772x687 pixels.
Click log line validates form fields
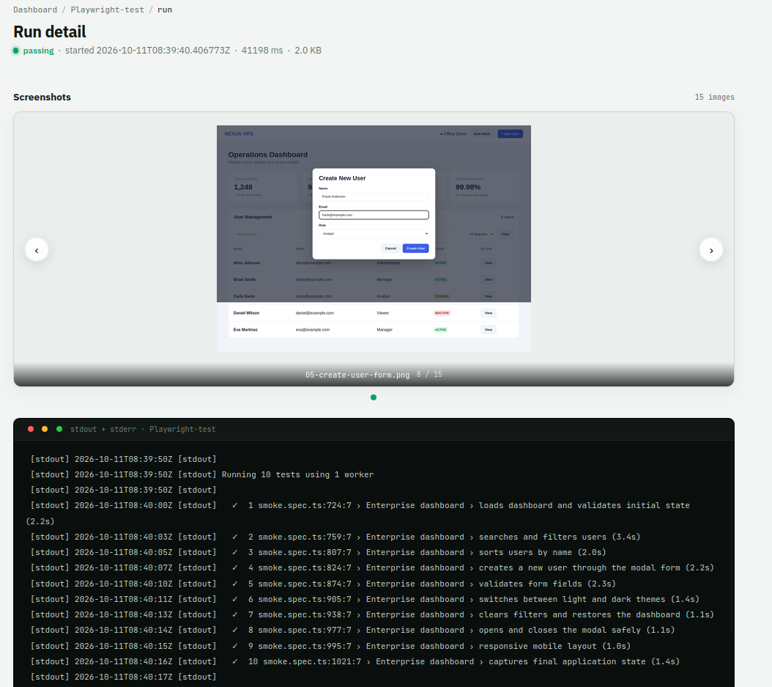tap(323, 584)
